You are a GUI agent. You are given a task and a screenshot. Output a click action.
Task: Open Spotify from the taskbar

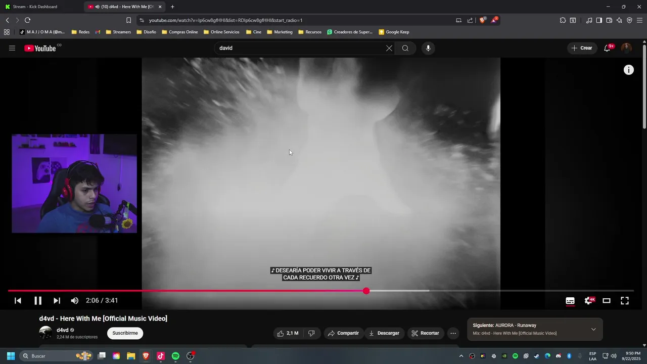175,356
